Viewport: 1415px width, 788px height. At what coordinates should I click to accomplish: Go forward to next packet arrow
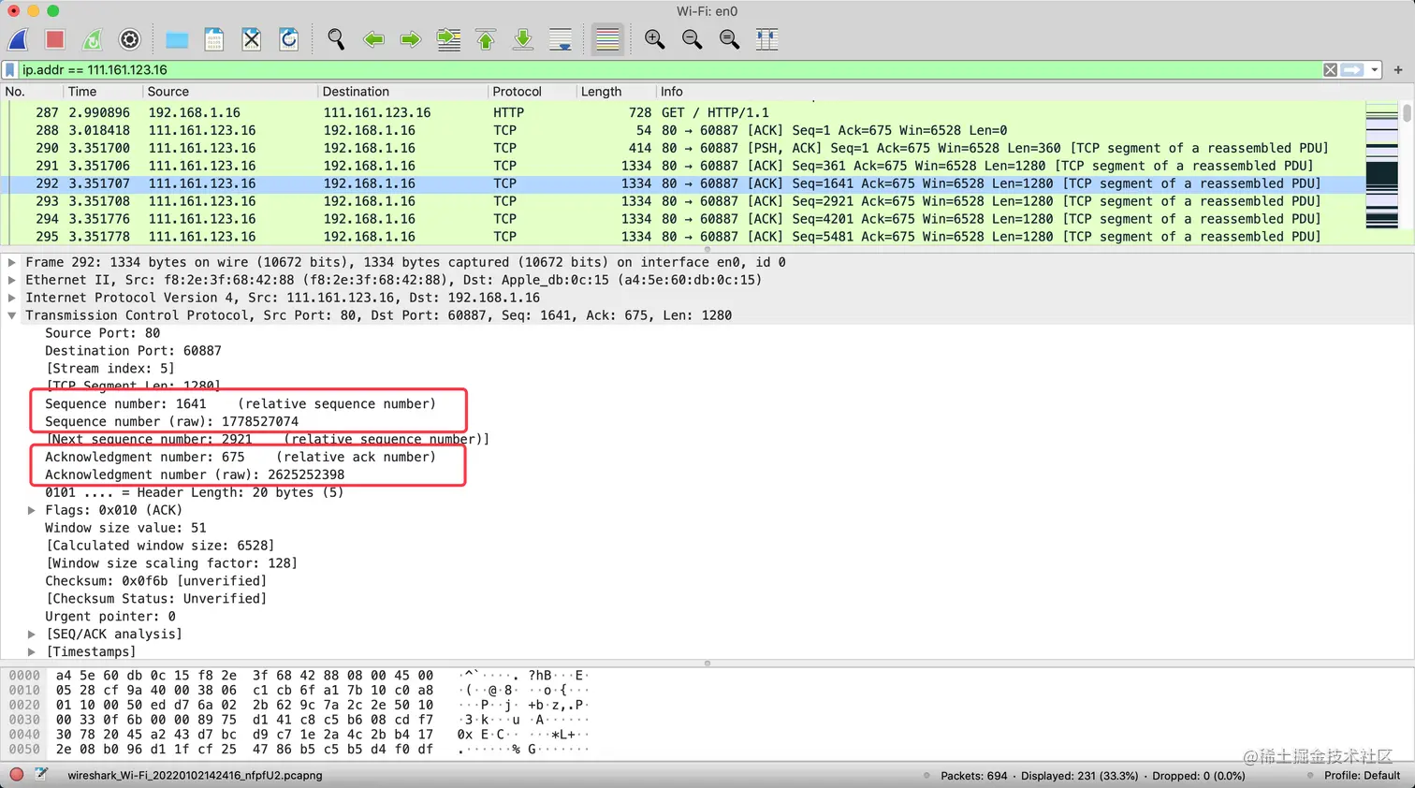pyautogui.click(x=411, y=39)
